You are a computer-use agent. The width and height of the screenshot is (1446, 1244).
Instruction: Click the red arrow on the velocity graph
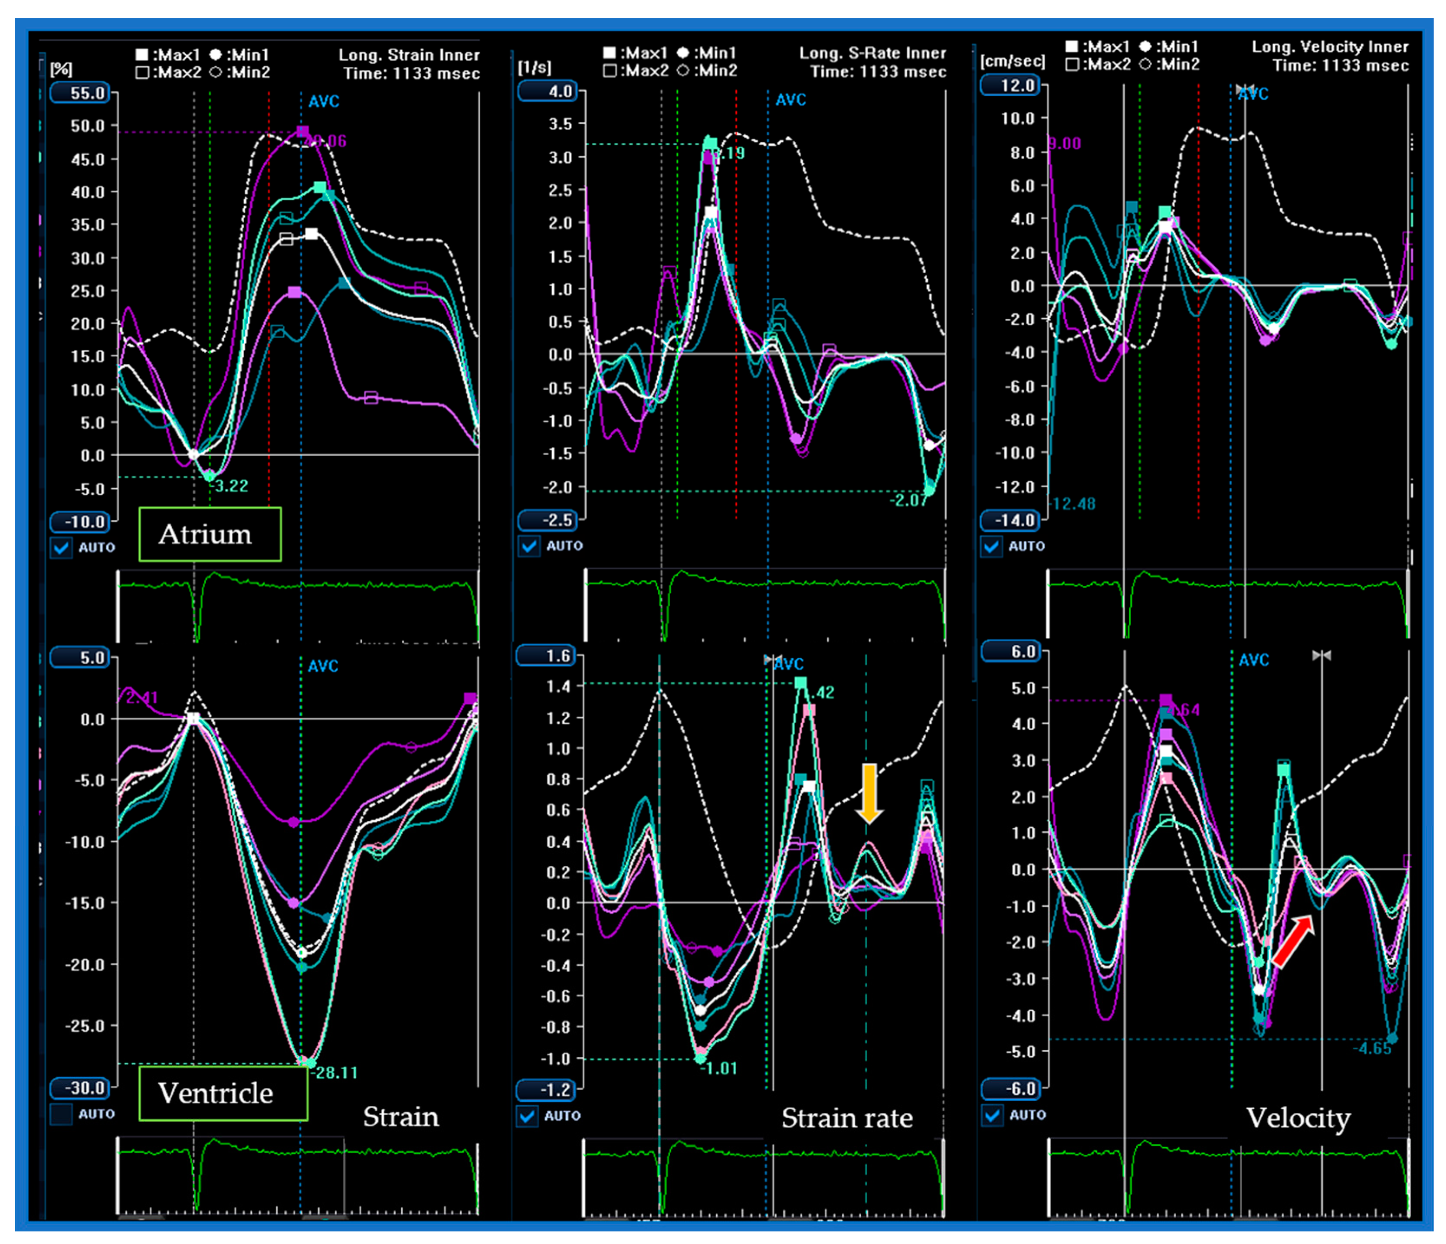click(1293, 940)
